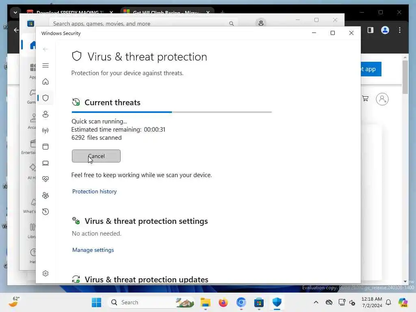Open the Windows Start button

point(96,302)
